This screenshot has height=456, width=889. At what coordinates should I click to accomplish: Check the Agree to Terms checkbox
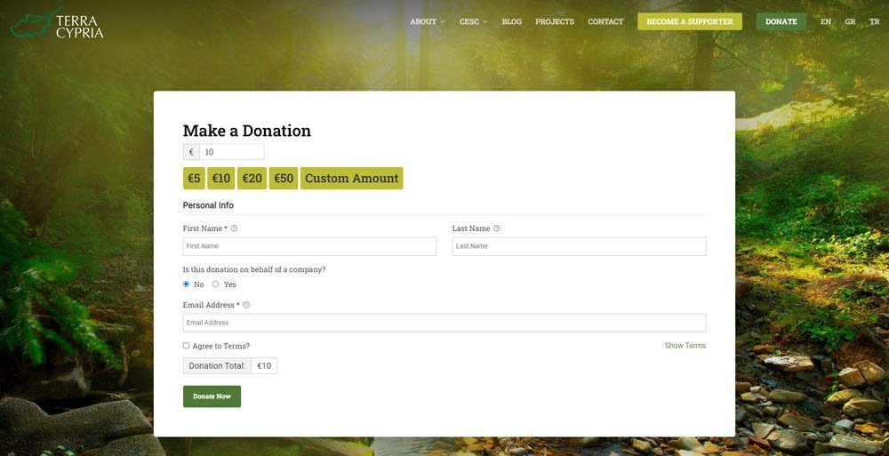pyautogui.click(x=187, y=346)
